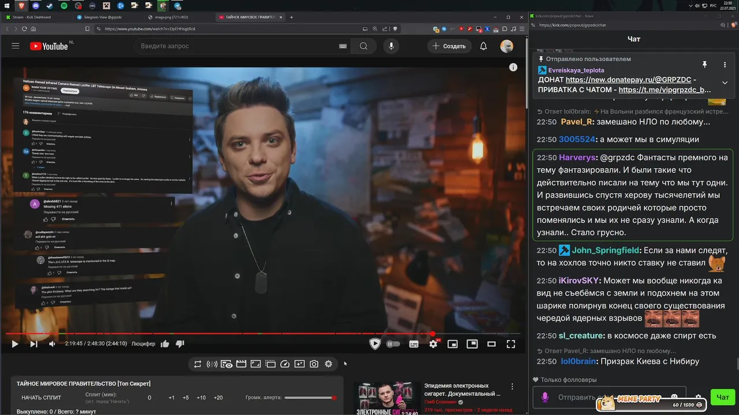Skip to next video
Screen dimensions: 739x415
(x=33, y=344)
